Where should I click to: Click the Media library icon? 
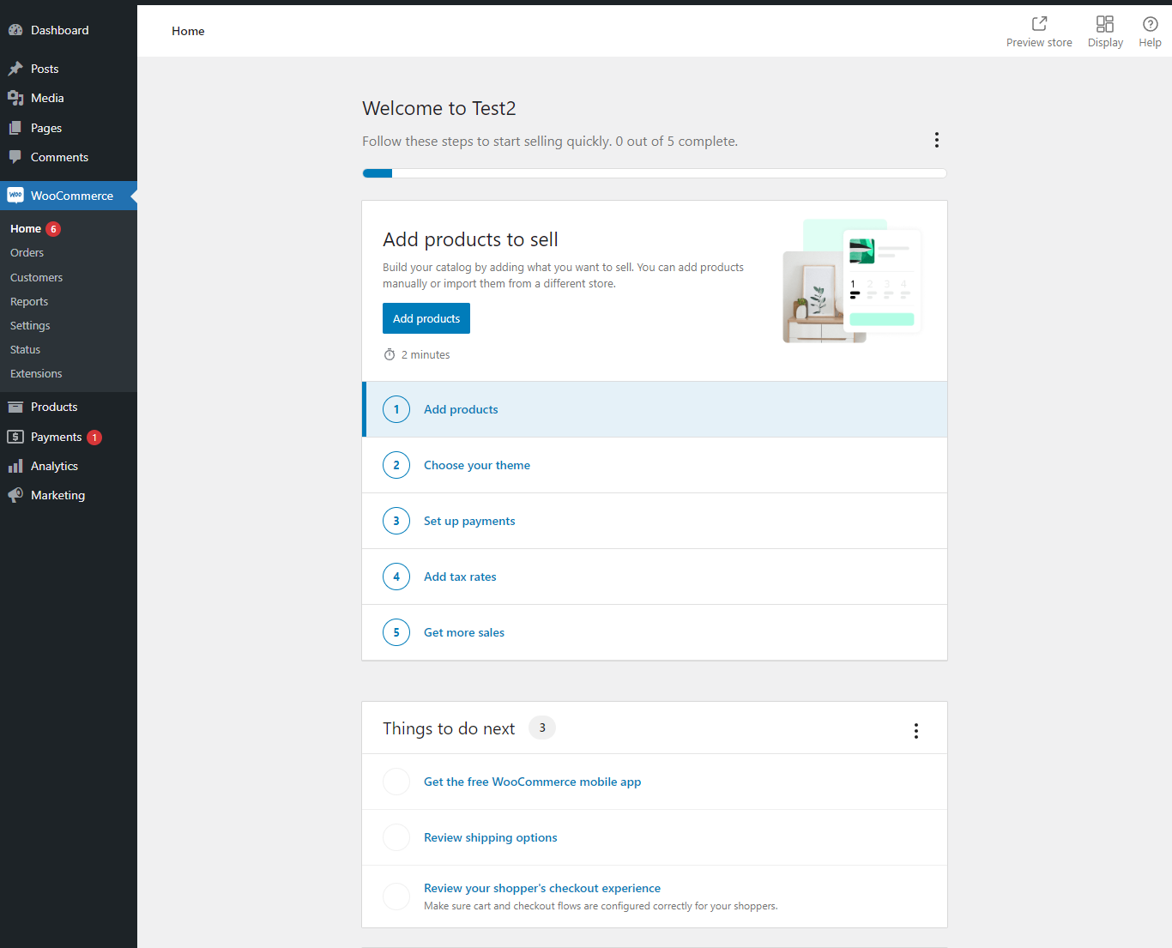click(x=15, y=98)
